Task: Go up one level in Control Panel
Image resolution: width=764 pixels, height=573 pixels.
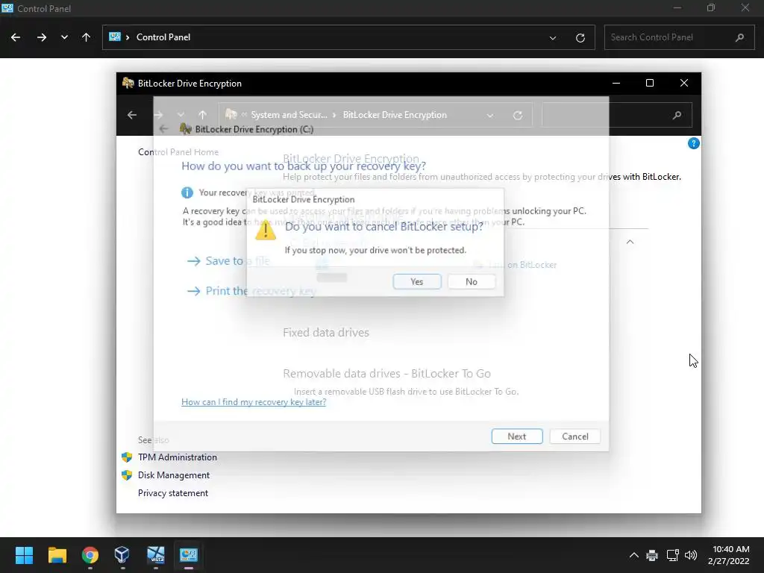Action: 87,37
